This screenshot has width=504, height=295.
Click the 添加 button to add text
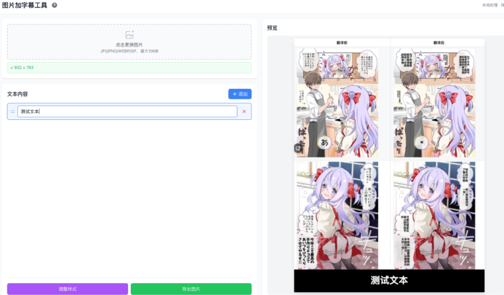[240, 94]
